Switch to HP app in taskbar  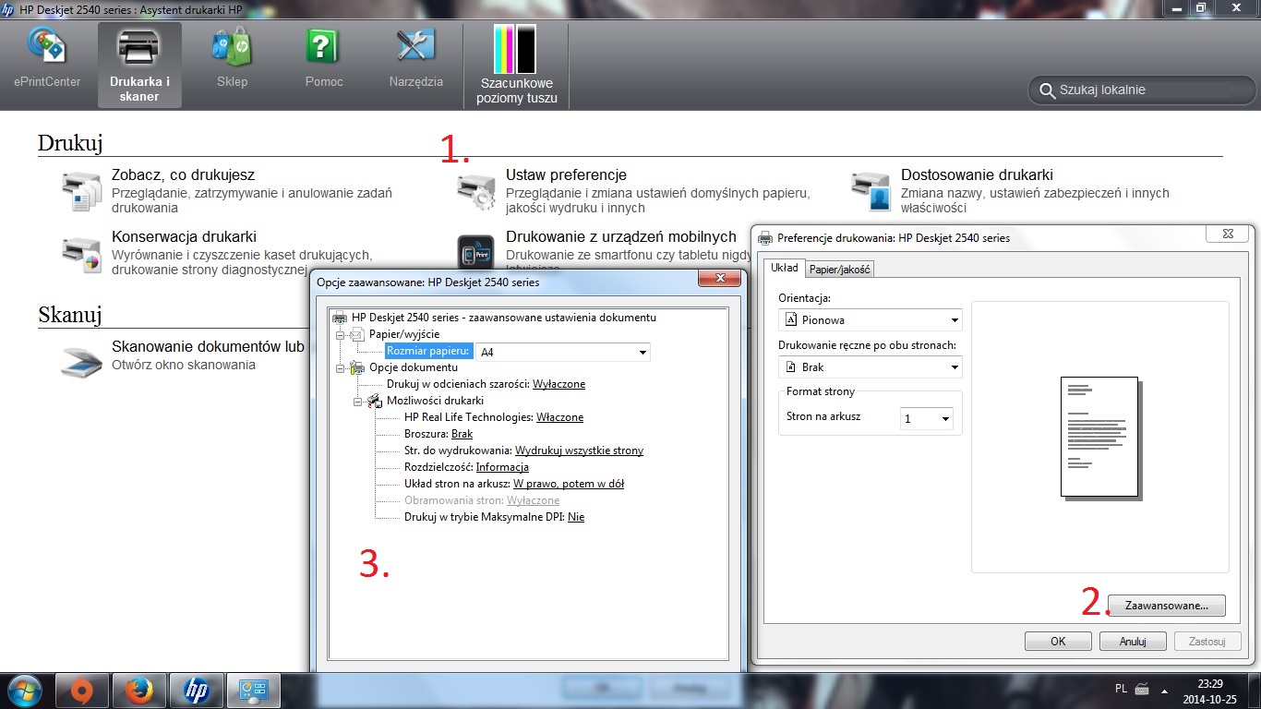click(197, 691)
